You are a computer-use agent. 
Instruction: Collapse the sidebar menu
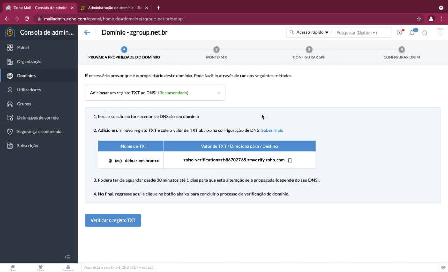(x=67, y=257)
